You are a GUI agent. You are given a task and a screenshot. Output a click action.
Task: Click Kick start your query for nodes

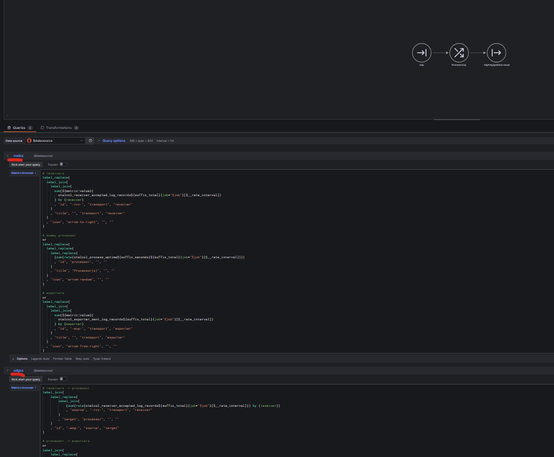26,165
